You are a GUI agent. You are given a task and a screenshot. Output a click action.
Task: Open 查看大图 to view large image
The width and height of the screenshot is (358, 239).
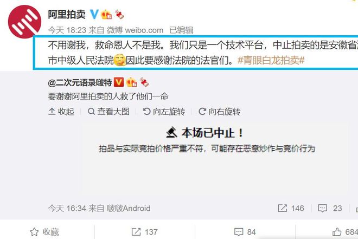pos(108,112)
